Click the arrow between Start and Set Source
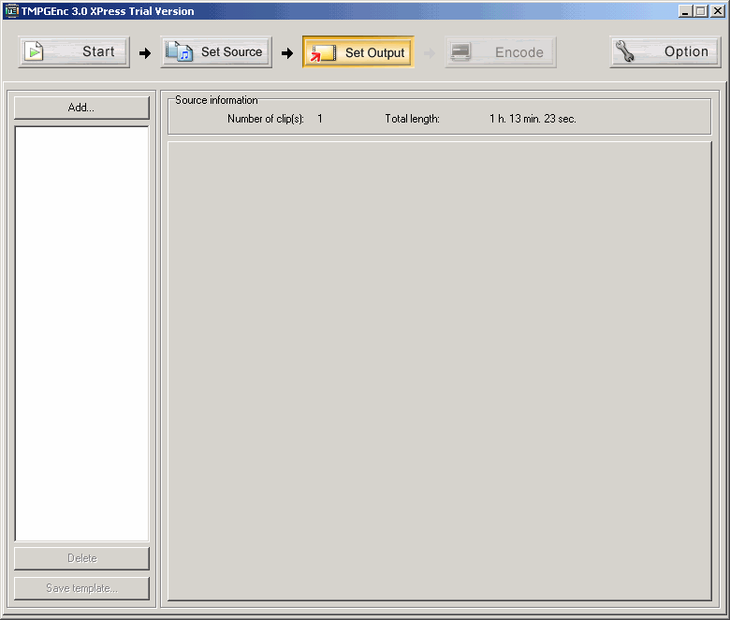730x620 pixels. 145,53
